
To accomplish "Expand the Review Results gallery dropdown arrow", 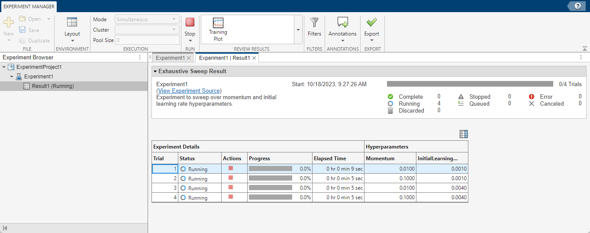I will click(x=298, y=29).
